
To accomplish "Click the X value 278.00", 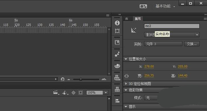I will [x=149, y=66].
